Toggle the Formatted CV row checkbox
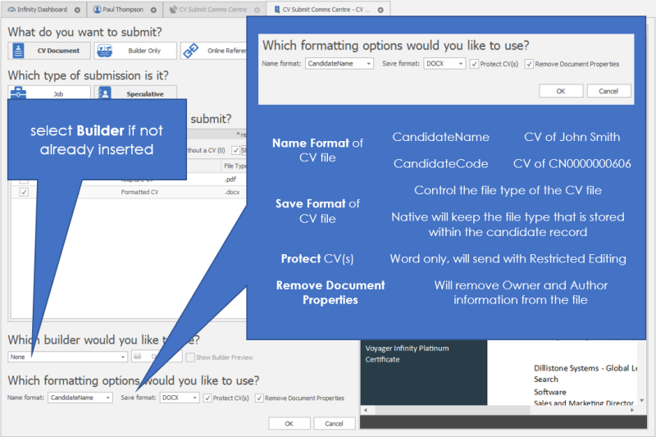The image size is (656, 437). click(x=23, y=192)
